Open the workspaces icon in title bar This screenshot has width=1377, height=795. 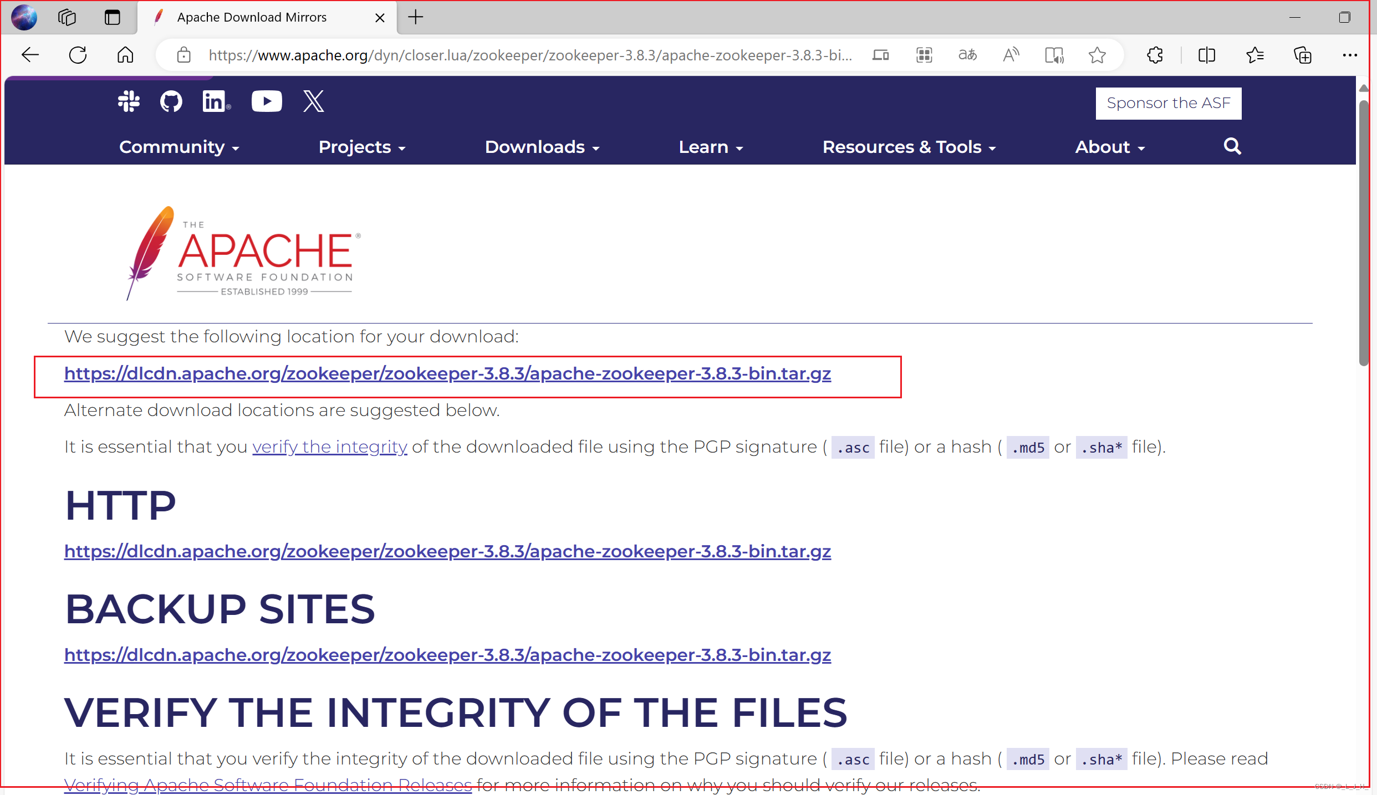(67, 17)
